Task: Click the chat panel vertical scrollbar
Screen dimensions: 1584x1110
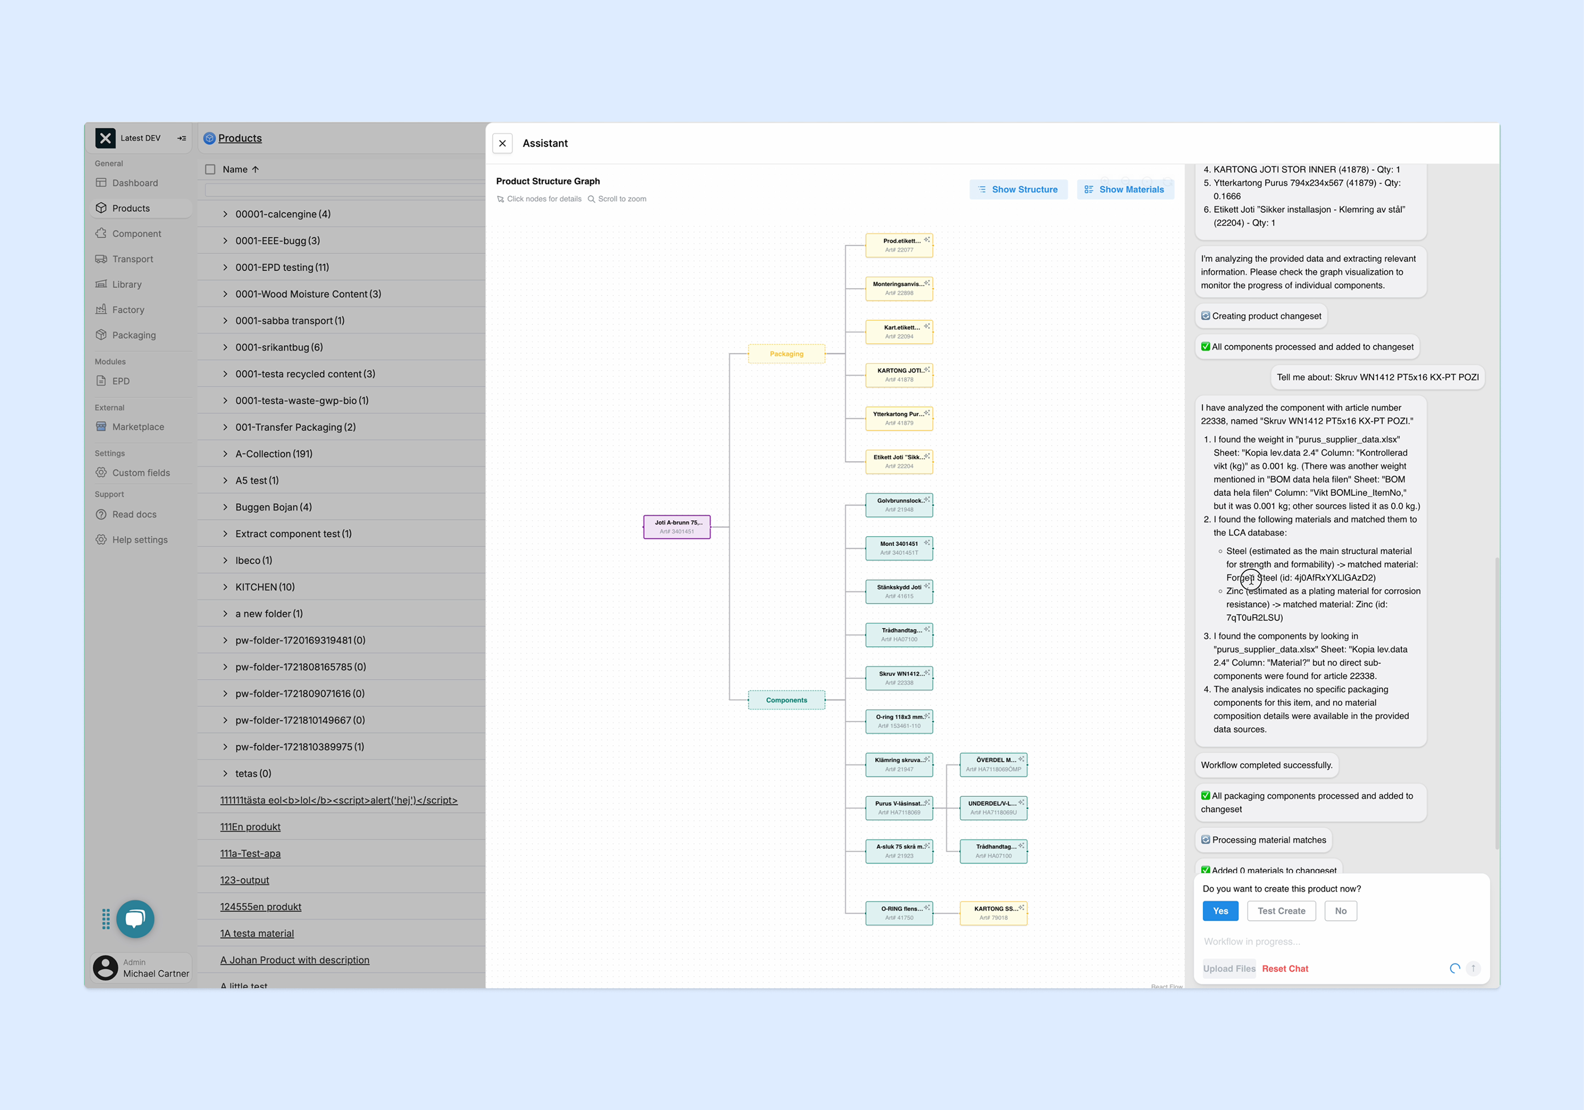Action: [x=1496, y=704]
